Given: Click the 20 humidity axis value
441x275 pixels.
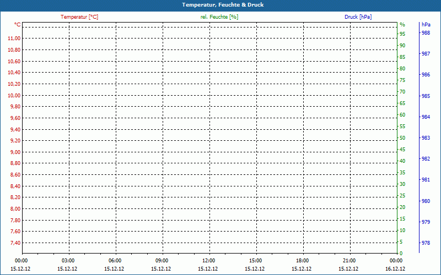Looking at the screenshot, I should pyautogui.click(x=402, y=207).
